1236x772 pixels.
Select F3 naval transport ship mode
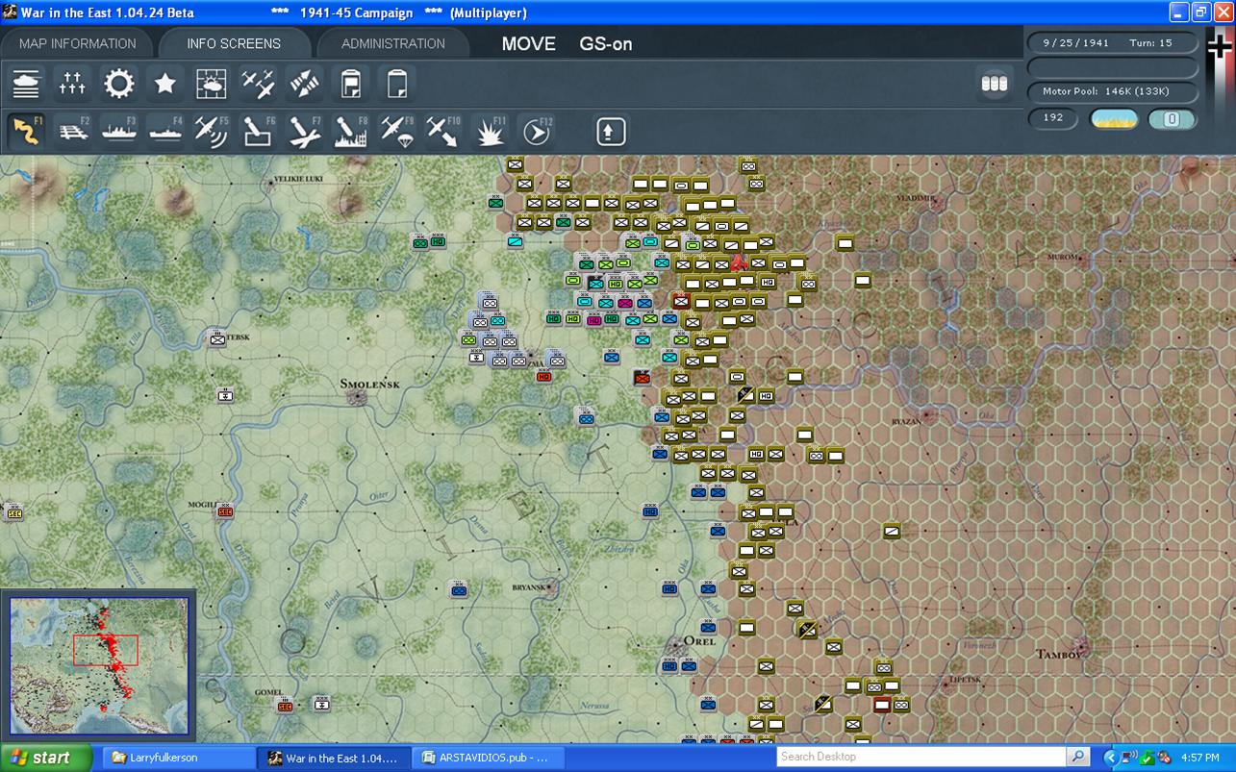pyautogui.click(x=119, y=131)
